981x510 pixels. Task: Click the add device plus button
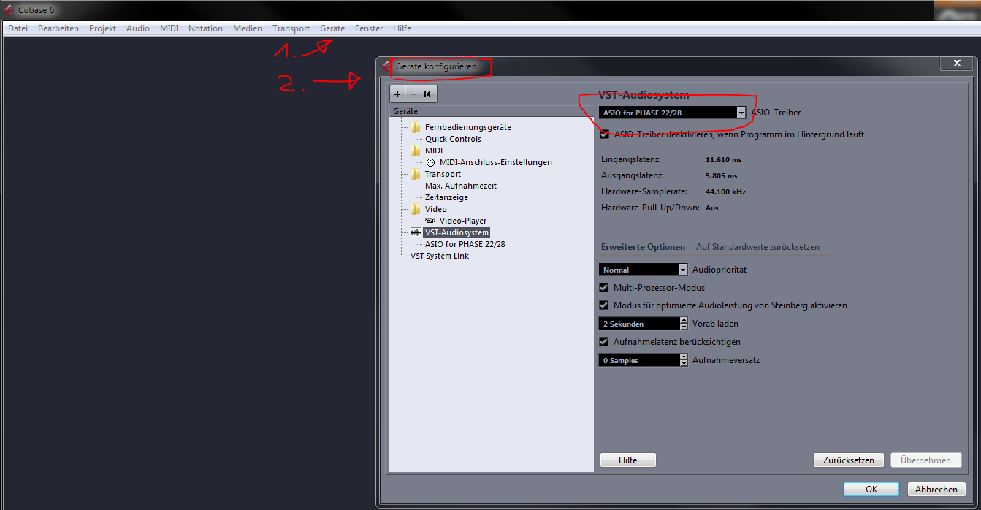(397, 94)
